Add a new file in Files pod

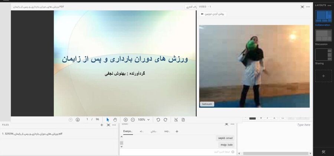point(102,125)
